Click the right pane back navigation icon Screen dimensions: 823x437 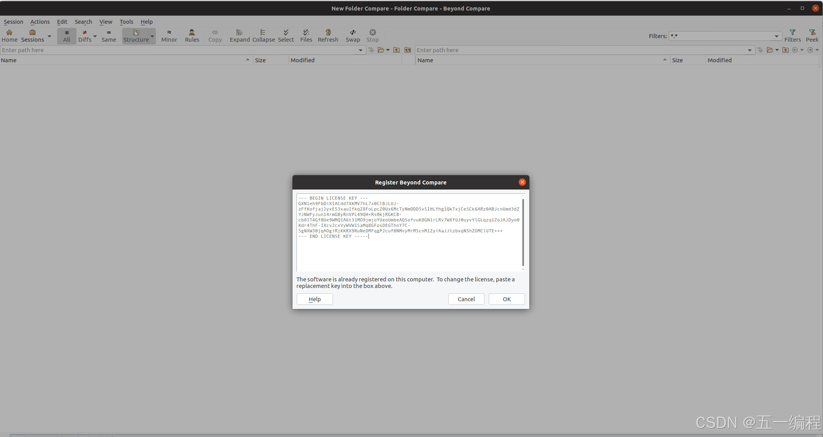pyautogui.click(x=795, y=50)
